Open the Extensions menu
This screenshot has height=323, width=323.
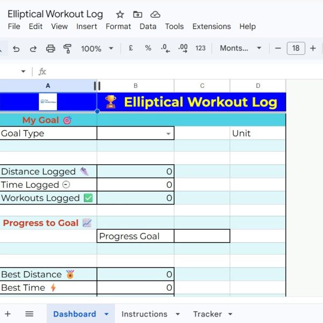(212, 26)
